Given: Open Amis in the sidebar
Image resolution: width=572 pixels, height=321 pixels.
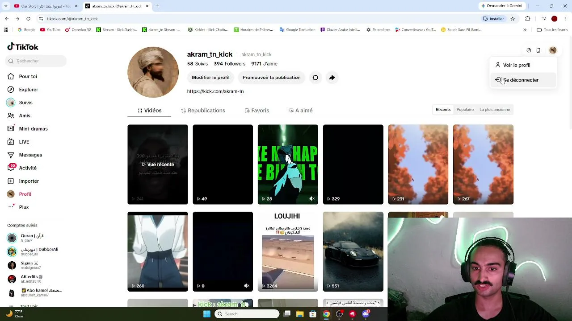Looking at the screenshot, I should [25, 115].
